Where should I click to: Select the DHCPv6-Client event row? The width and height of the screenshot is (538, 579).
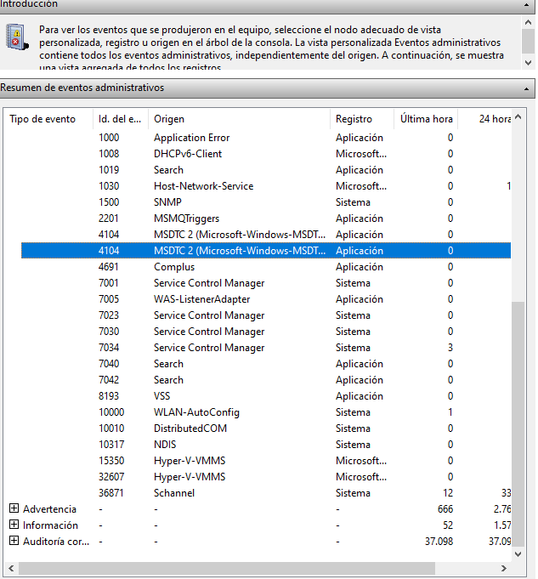[x=266, y=154]
